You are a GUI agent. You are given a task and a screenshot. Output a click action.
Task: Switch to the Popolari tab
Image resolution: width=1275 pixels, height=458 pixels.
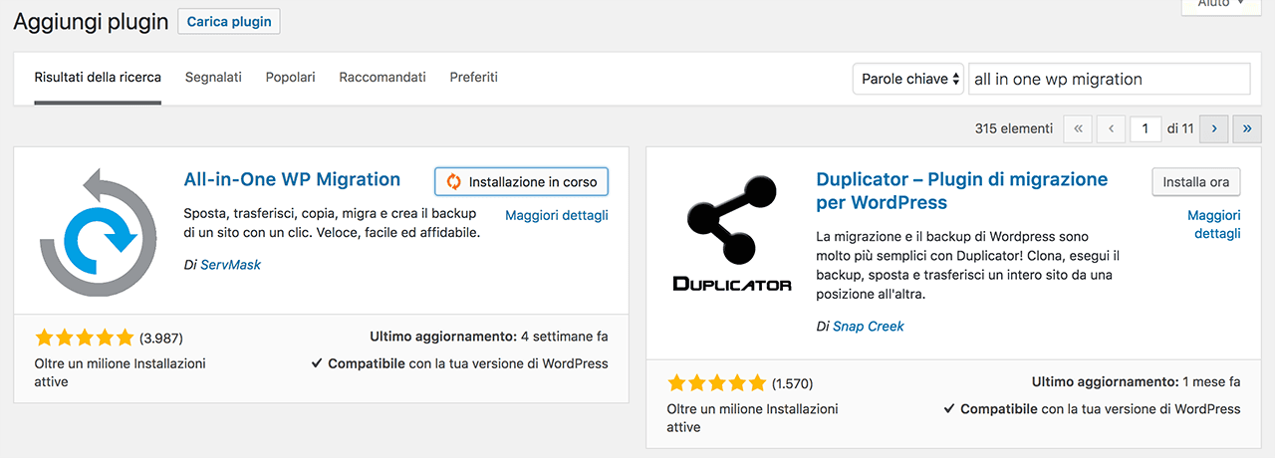(290, 77)
